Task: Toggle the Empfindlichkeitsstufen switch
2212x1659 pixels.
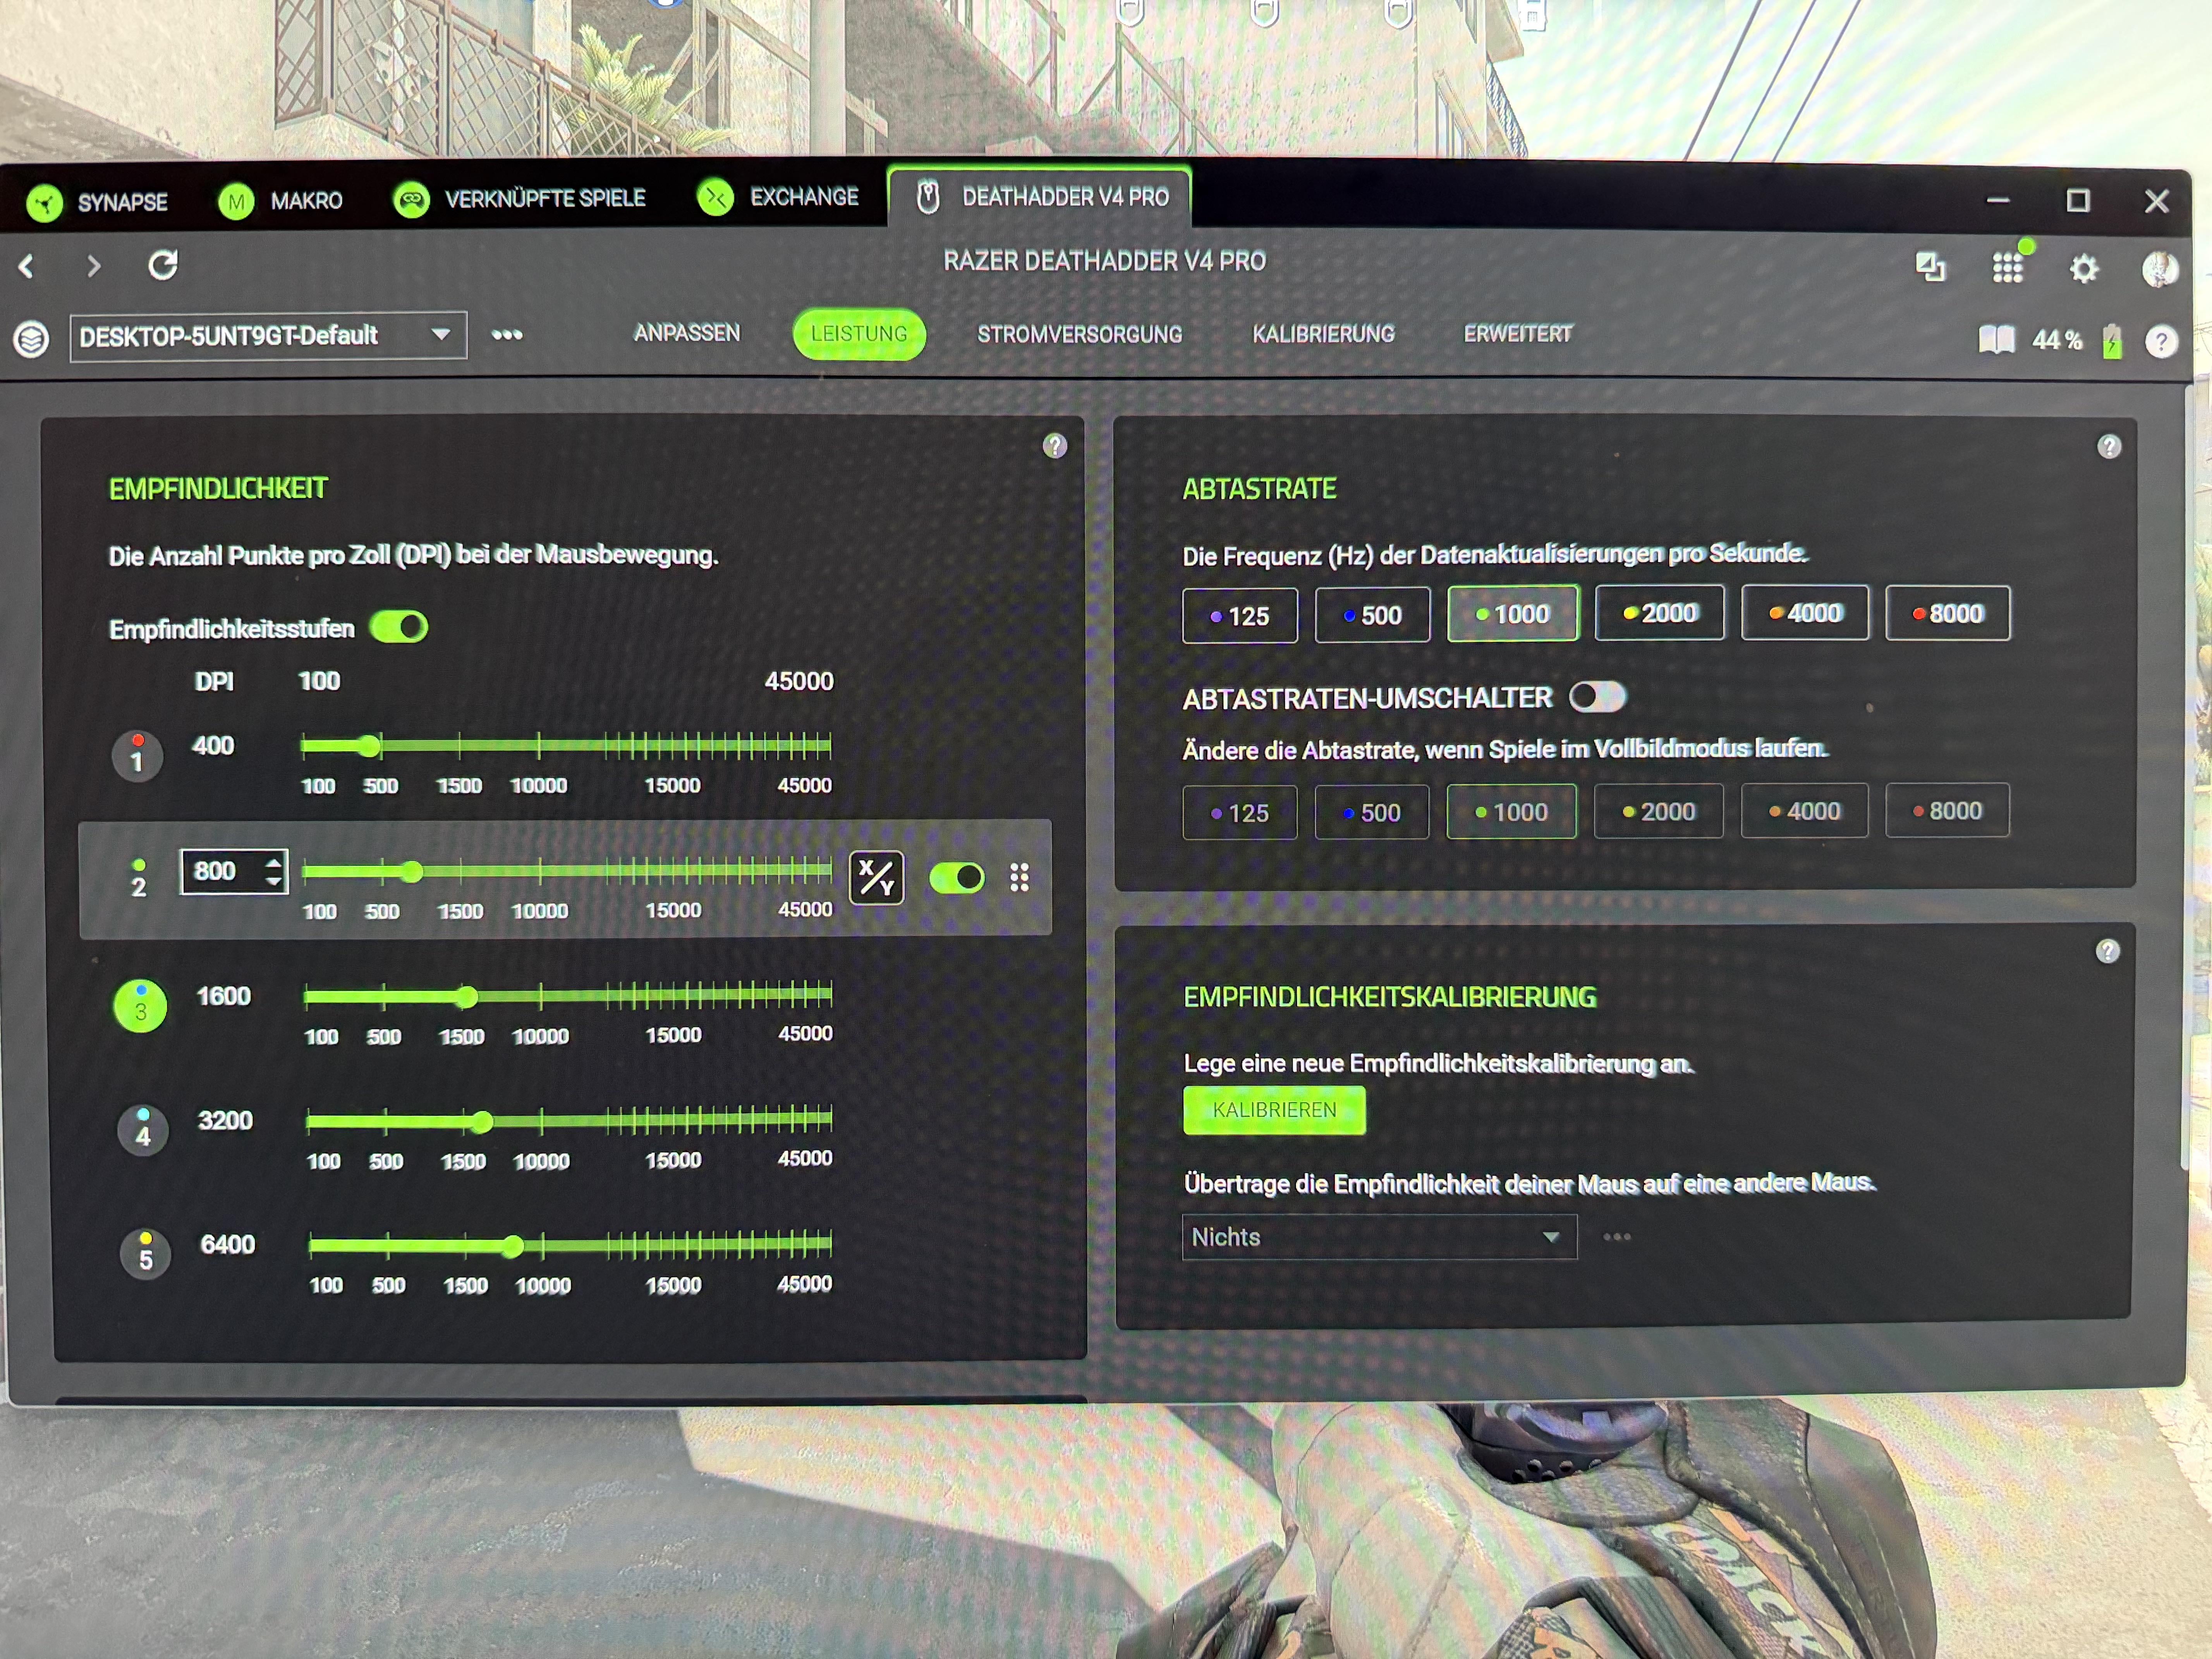Action: tap(399, 627)
